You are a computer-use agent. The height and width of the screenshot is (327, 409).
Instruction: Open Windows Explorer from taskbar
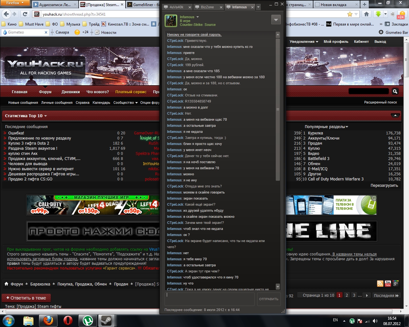pyautogui.click(x=28, y=321)
